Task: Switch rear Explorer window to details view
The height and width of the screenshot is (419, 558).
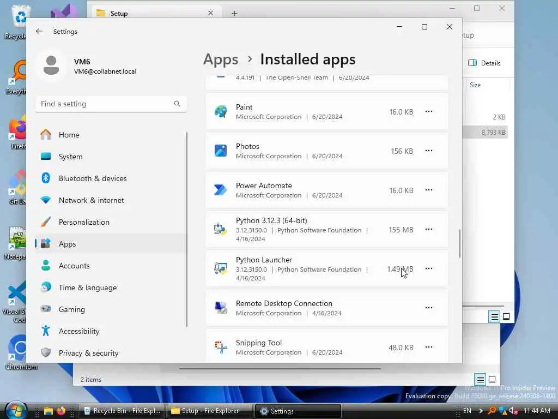Action: (480, 379)
